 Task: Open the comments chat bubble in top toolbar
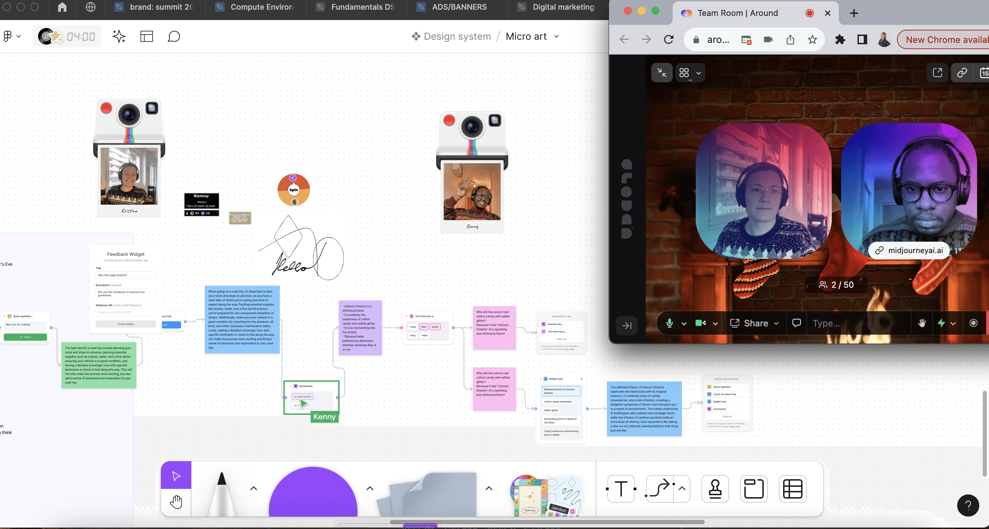click(x=174, y=36)
